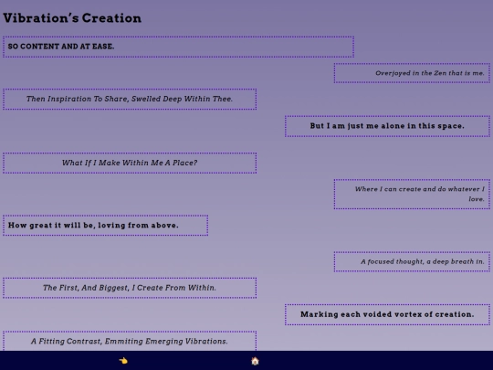This screenshot has height=370, width=493.
Task: Select 'Where I can create and do whatever I love.'
Action: [x=412, y=194]
